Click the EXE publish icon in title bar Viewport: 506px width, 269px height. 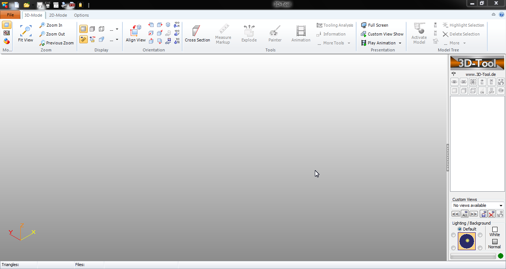click(48, 5)
